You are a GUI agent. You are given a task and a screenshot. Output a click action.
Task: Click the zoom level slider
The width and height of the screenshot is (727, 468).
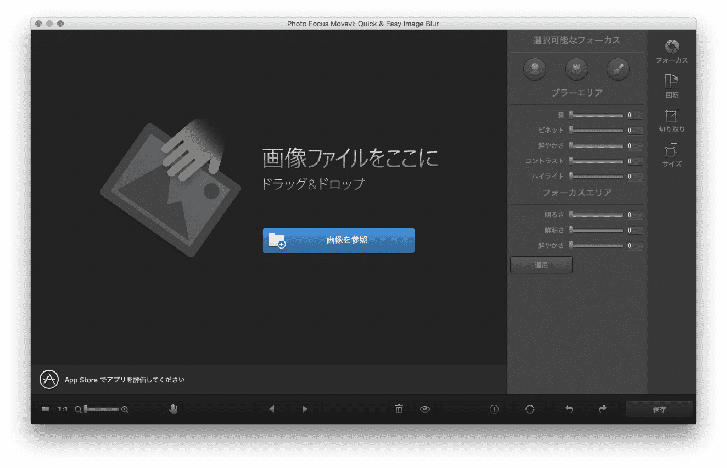tap(102, 409)
